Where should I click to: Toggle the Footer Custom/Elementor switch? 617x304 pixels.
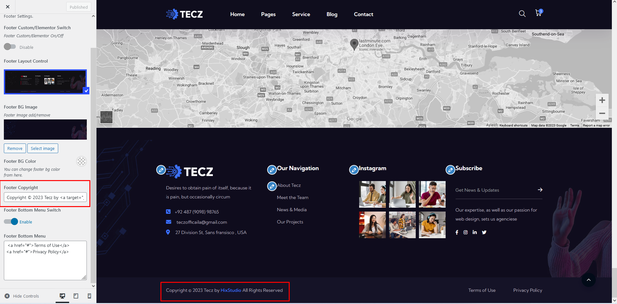[x=10, y=47]
